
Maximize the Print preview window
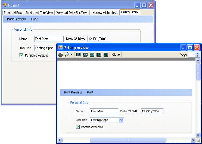tap(190, 48)
